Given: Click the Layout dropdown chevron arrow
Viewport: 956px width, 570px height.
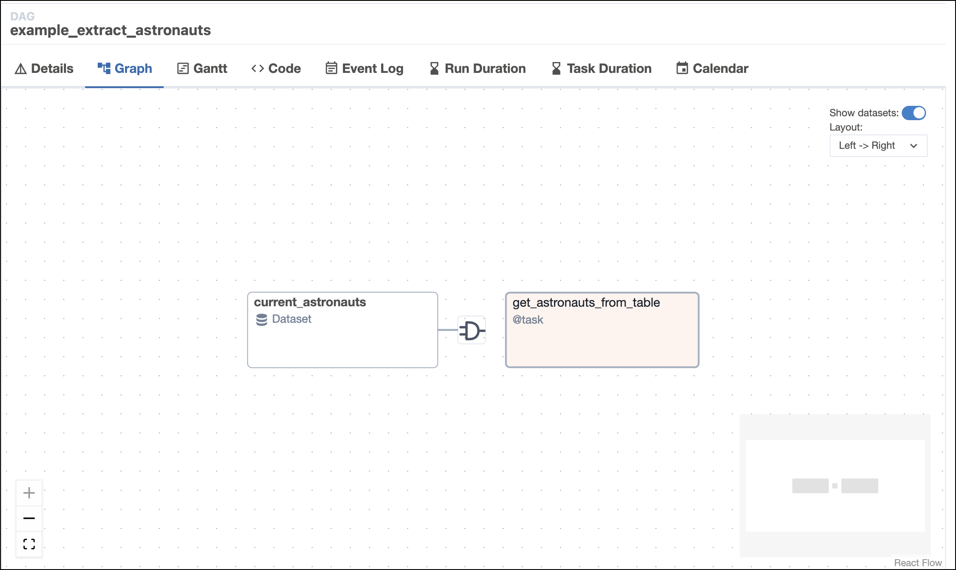Looking at the screenshot, I should (x=914, y=145).
